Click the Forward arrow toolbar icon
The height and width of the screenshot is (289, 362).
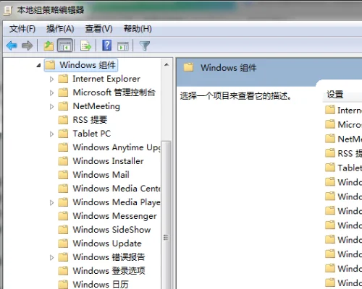(27, 46)
